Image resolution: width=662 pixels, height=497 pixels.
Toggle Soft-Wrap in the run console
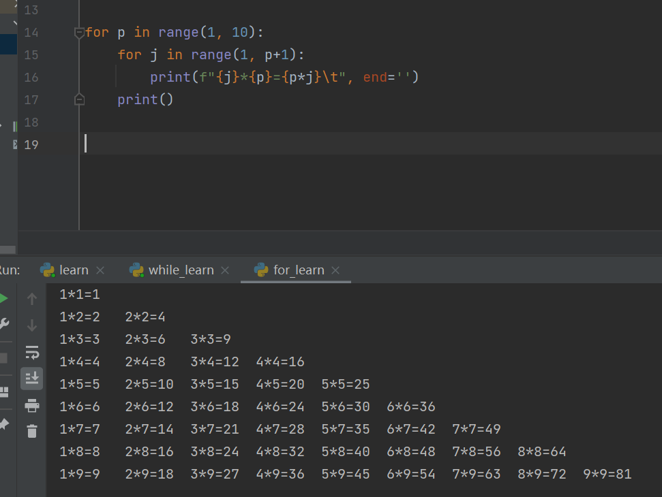coord(32,352)
